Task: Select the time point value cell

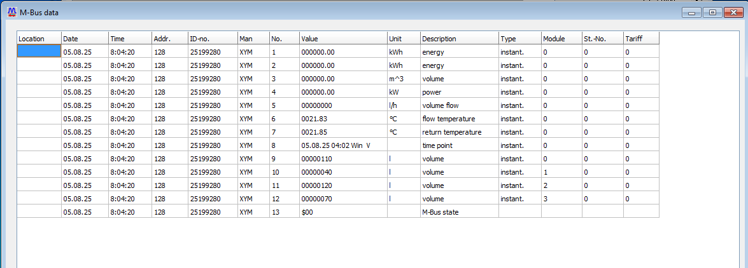Action: (x=335, y=145)
